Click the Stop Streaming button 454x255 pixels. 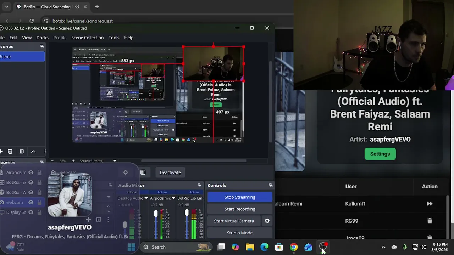pos(240,197)
